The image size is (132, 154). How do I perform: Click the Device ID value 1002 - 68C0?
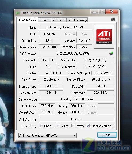[x=48, y=60]
